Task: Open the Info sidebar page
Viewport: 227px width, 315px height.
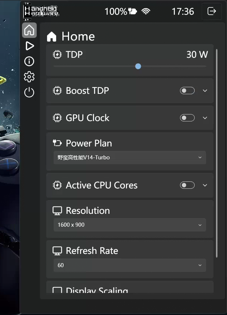Action: (29, 61)
